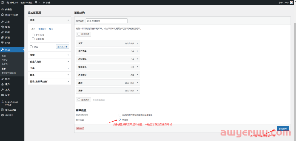Image resolution: width=296 pixels, height=141 pixels.
Task: Open the comments bubble icon in admin bar
Action: point(36,3)
